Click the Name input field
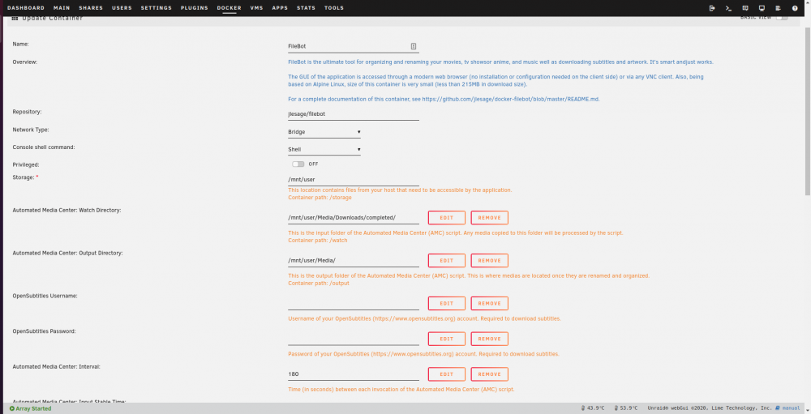 [354, 46]
